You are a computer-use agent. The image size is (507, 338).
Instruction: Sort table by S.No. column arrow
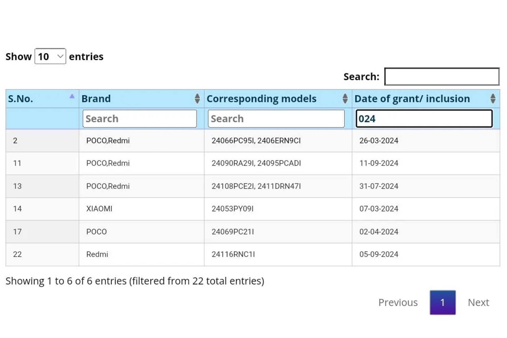(72, 96)
